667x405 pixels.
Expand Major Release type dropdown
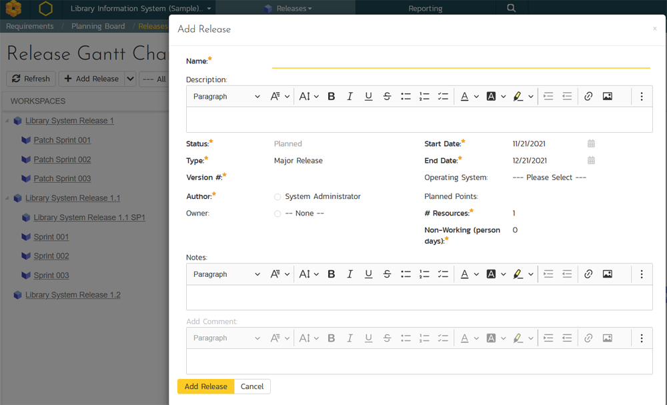tap(298, 161)
